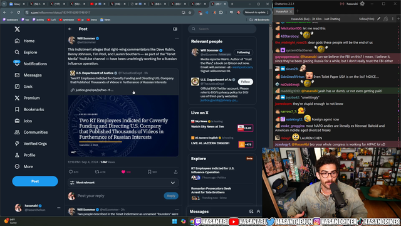Open Home in X sidebar
The height and width of the screenshot is (226, 401).
25,41
